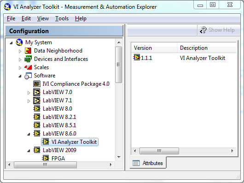Collapse the My System node
This screenshot has width=244, height=183.
tap(11, 43)
